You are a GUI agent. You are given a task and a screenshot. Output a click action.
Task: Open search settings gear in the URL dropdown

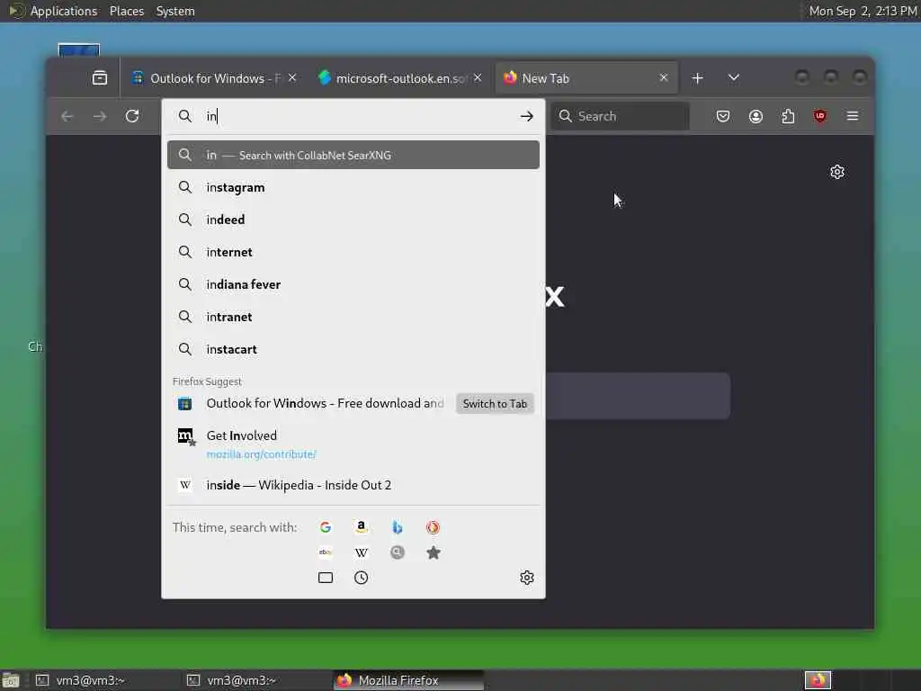(527, 578)
